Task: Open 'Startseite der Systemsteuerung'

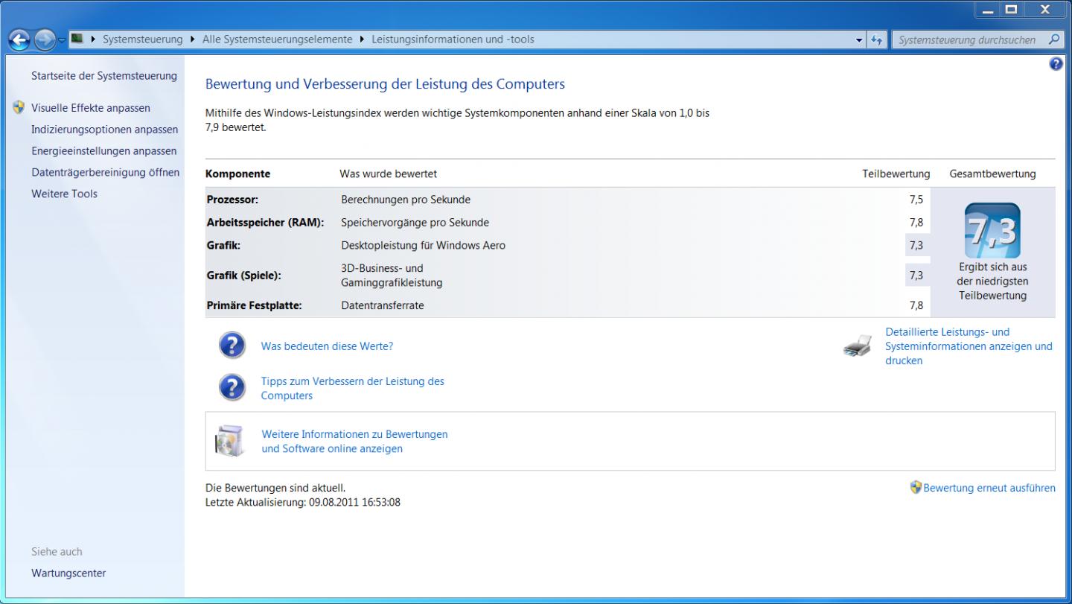Action: point(104,76)
